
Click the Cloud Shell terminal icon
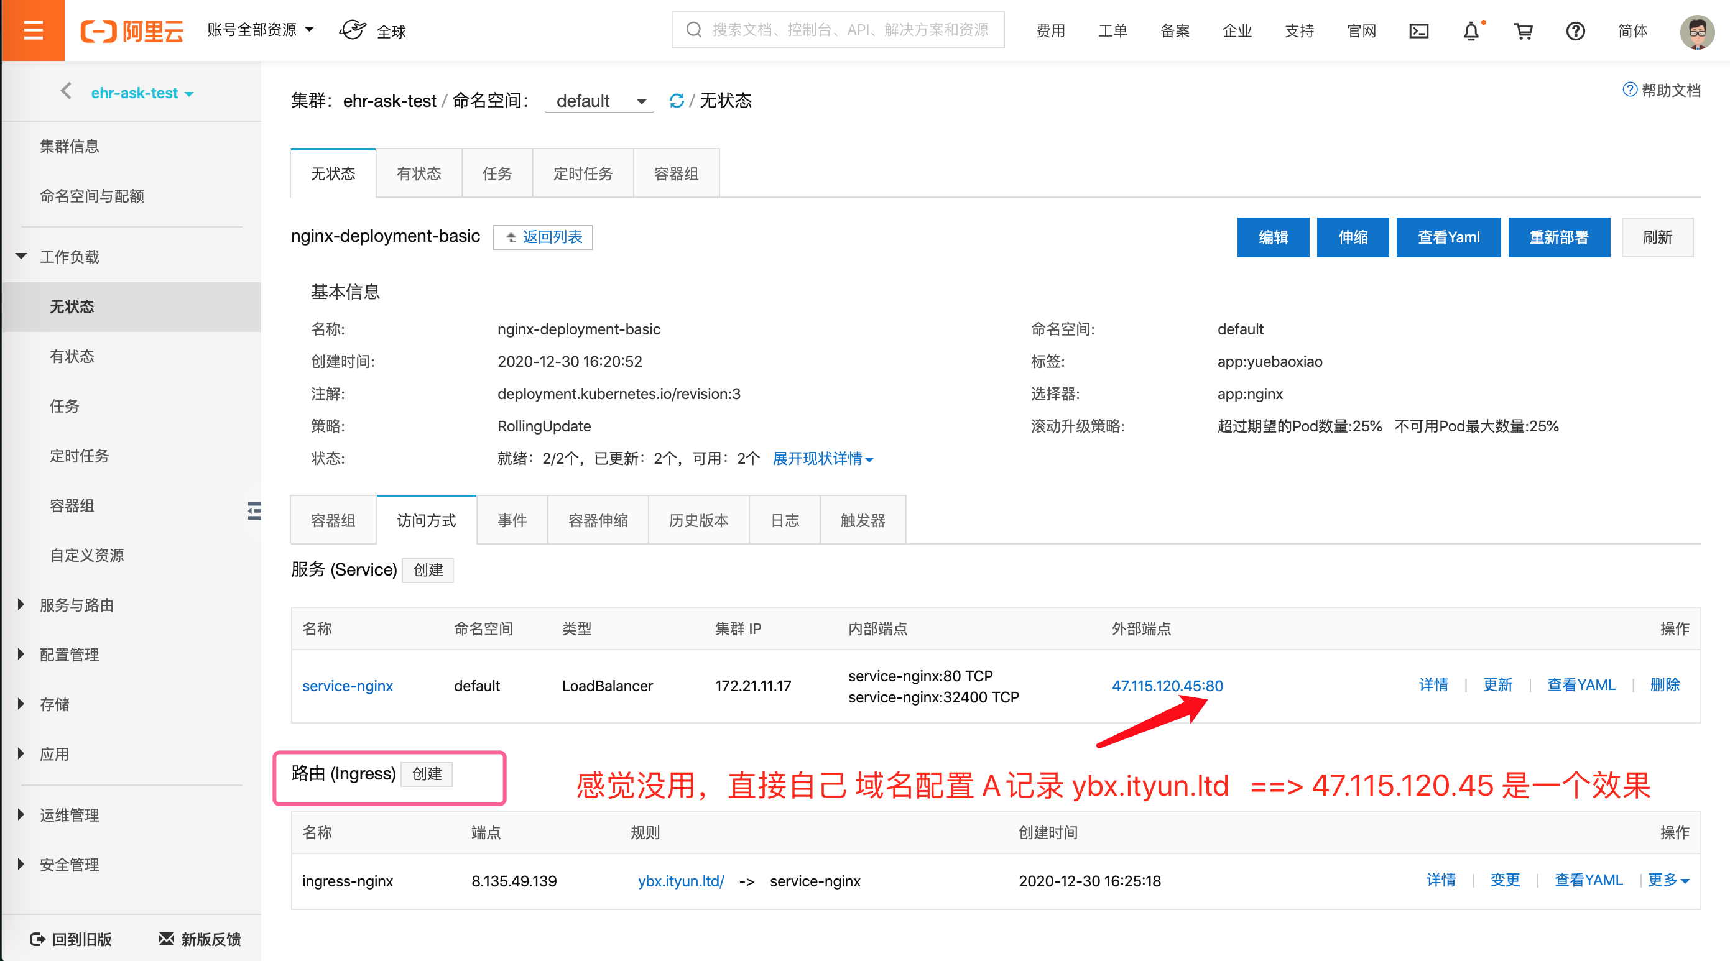(1418, 31)
